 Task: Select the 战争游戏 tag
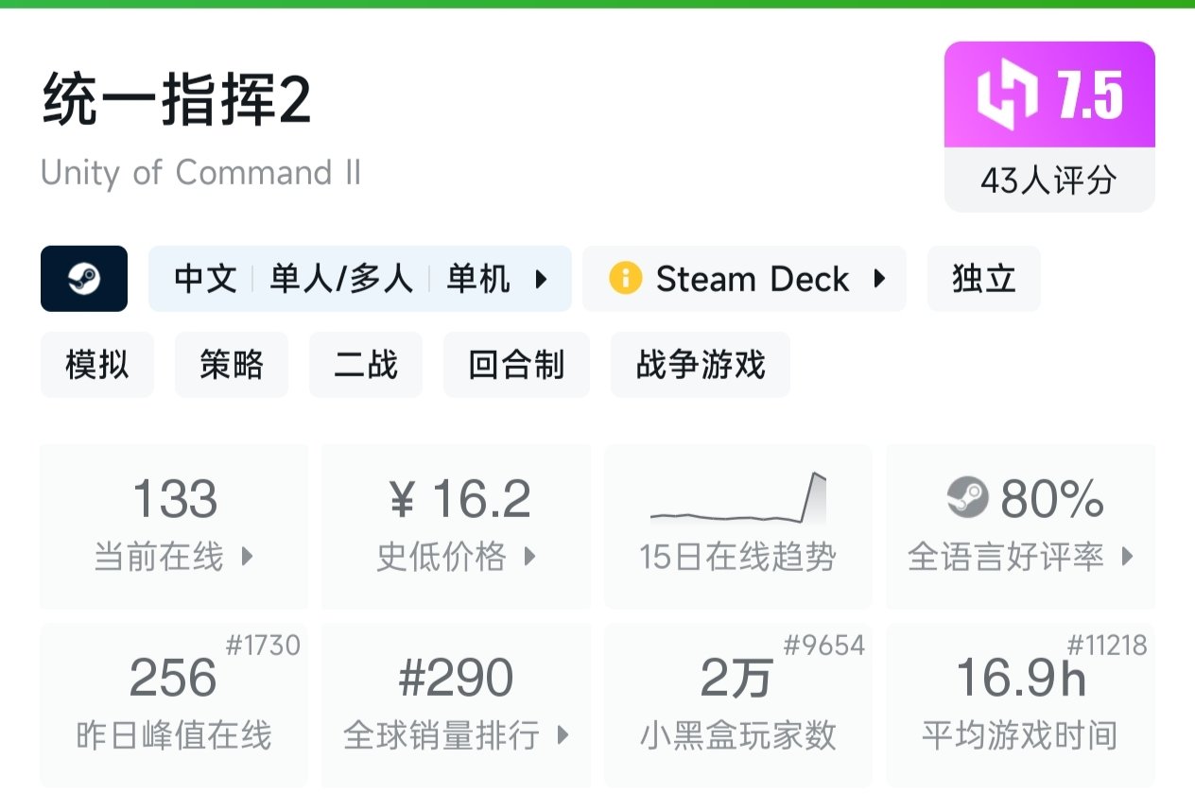(x=700, y=364)
